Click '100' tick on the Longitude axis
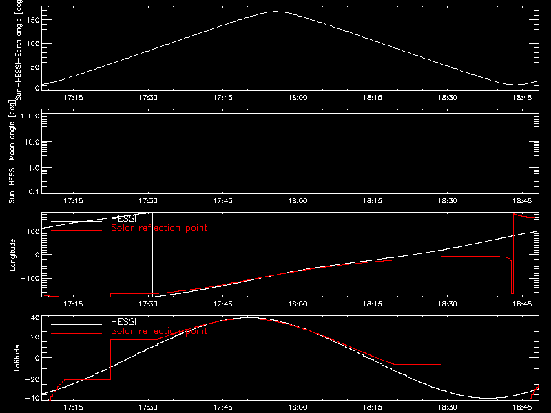This screenshot has height=413, width=551. point(33,231)
